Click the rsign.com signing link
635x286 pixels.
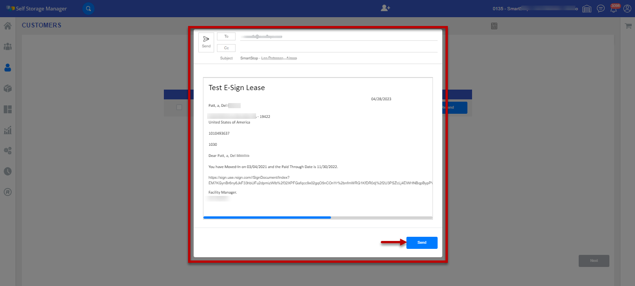tap(321, 180)
